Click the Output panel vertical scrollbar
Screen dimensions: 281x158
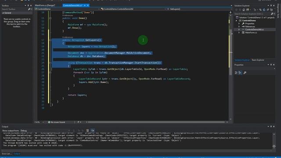pos(274,141)
